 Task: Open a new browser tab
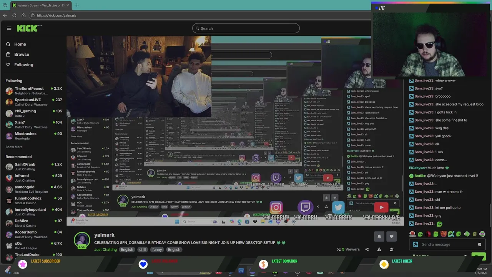point(76,5)
